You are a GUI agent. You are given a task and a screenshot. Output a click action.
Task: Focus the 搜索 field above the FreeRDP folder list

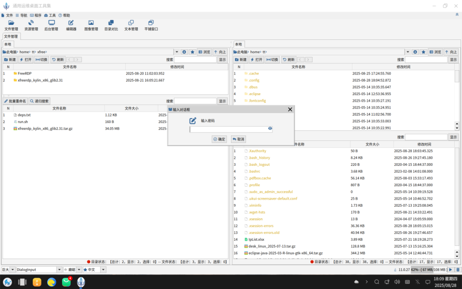click(x=195, y=60)
